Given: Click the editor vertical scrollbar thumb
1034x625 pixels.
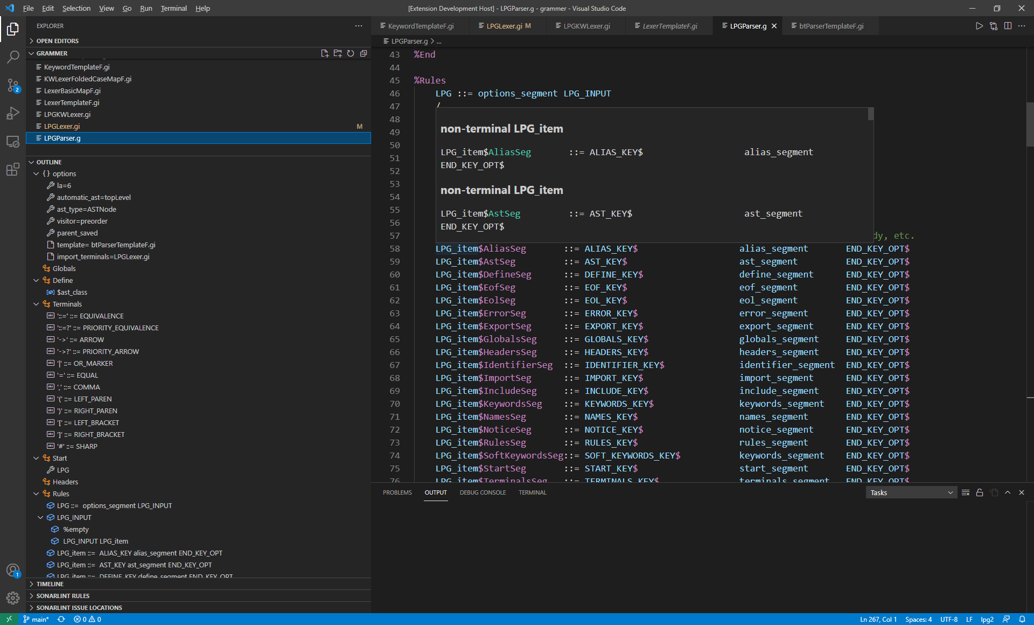Looking at the screenshot, I should click(1030, 124).
